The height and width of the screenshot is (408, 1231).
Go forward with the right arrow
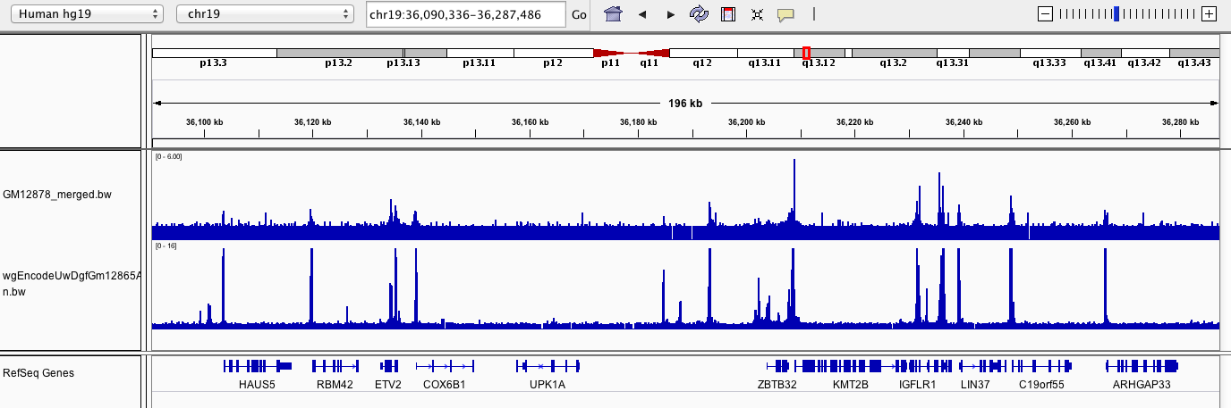(670, 14)
